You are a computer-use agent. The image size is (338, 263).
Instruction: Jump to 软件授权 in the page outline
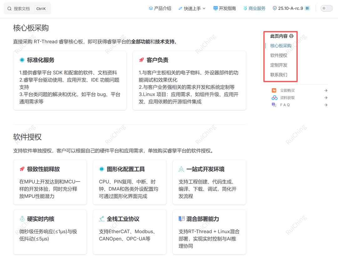(279, 55)
